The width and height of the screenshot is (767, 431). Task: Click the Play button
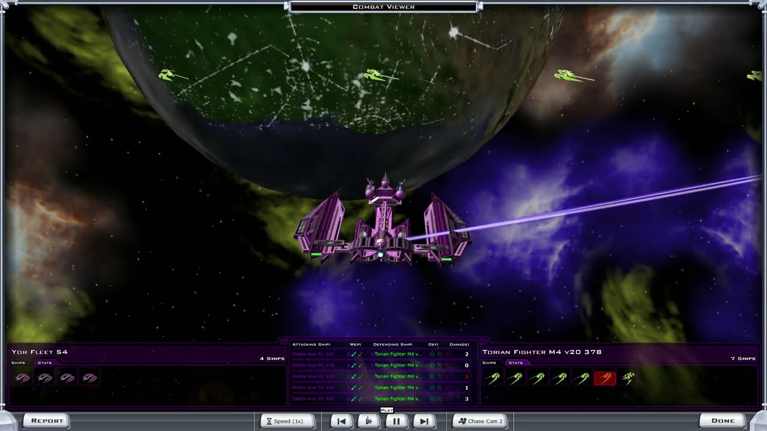pos(369,421)
